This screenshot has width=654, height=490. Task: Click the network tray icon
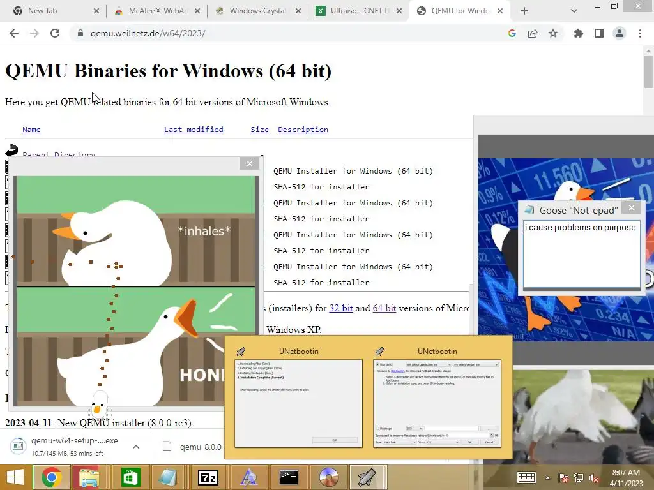coord(579,478)
